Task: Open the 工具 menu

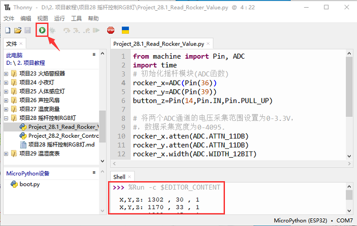Action: tap(76, 18)
